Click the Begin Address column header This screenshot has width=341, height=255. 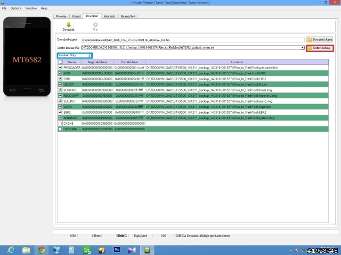pos(98,62)
